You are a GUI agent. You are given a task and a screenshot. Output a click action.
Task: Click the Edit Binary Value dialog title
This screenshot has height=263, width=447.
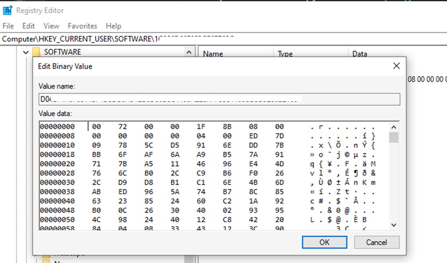tap(65, 66)
